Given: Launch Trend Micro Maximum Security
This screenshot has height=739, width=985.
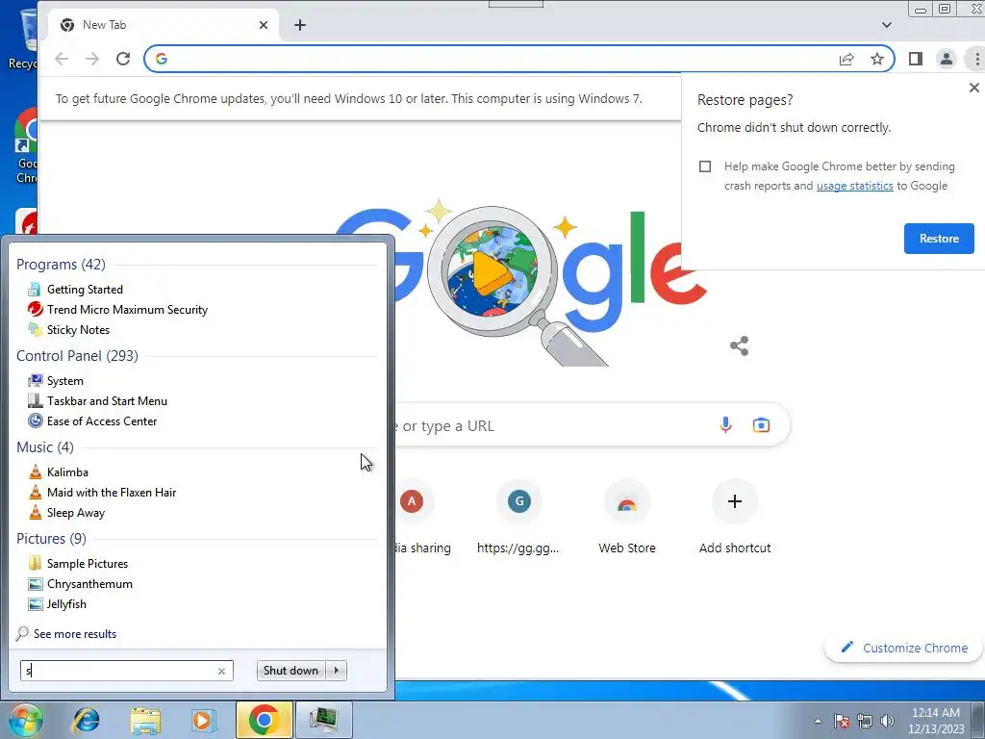Looking at the screenshot, I should pos(116,310).
